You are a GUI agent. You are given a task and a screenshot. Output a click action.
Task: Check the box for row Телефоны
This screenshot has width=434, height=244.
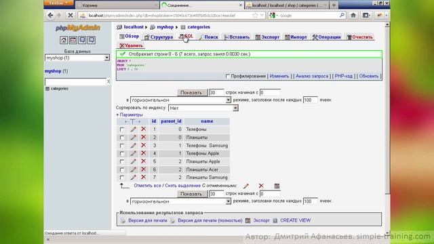tap(122, 129)
